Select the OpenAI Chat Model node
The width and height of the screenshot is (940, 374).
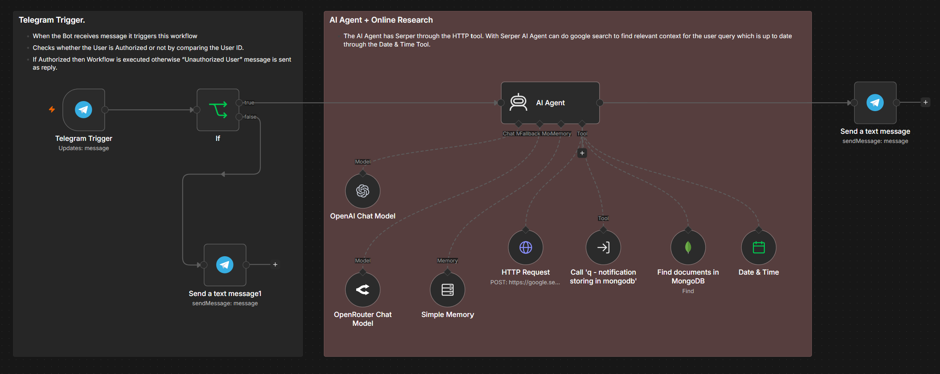(x=363, y=191)
